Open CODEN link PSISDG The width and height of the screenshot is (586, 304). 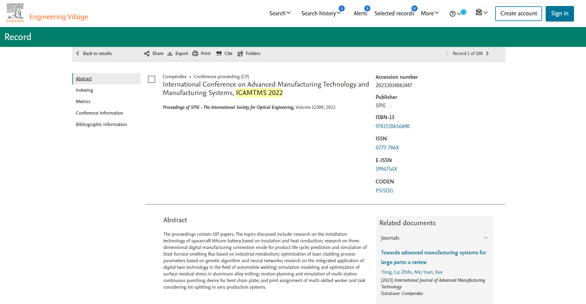click(384, 191)
